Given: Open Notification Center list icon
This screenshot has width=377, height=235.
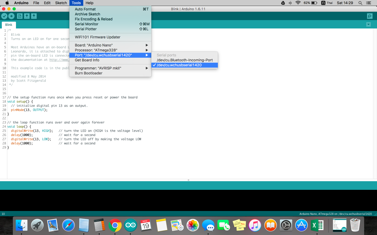Looking at the screenshot, I should coord(369,3).
